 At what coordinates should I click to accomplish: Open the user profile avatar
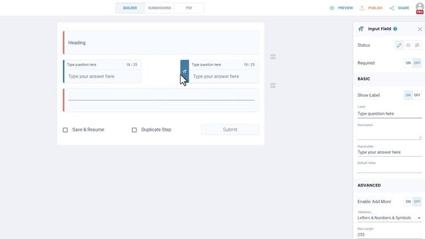point(420,7)
